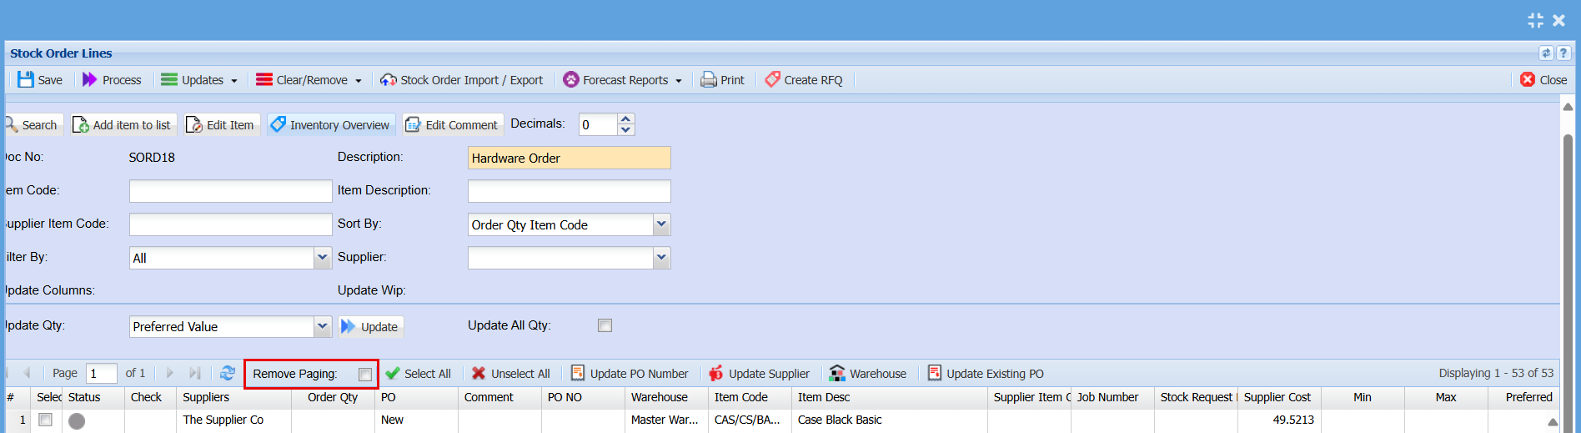1581x433 pixels.
Task: Decrease the Decimals value with down arrow
Action: (626, 130)
